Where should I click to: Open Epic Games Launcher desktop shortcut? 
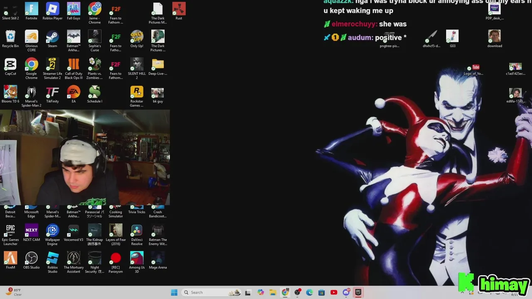pyautogui.click(x=10, y=235)
